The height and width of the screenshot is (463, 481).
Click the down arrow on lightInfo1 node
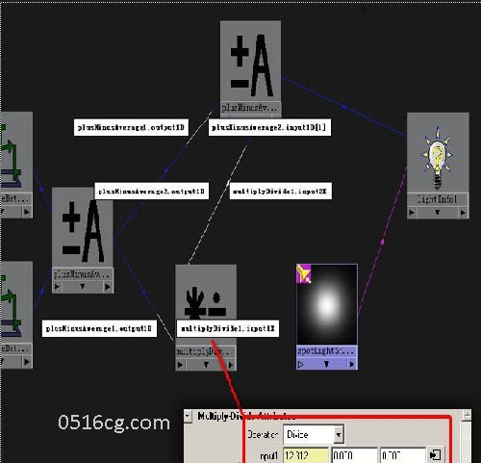pyautogui.click(x=438, y=212)
